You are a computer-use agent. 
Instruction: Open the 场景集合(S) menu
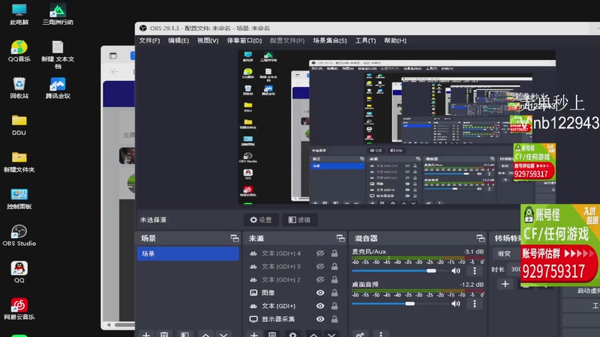(330, 40)
